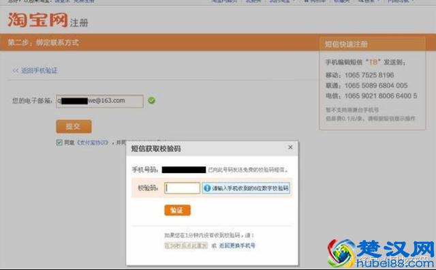436x270 pixels.
Task: Click the 注册 text next to logo
Action: [x=79, y=22]
